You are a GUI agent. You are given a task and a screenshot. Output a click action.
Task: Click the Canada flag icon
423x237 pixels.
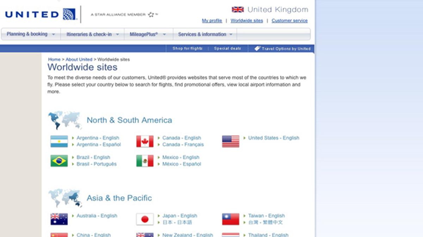[145, 141]
